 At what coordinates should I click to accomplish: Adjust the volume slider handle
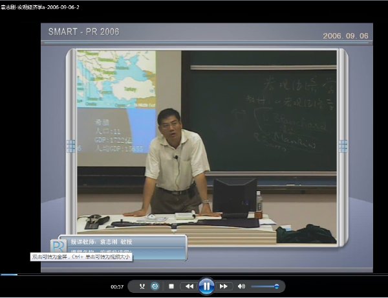pos(276,286)
